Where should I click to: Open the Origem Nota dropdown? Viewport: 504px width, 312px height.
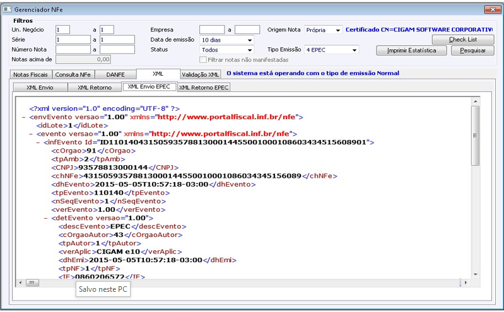pos(323,30)
